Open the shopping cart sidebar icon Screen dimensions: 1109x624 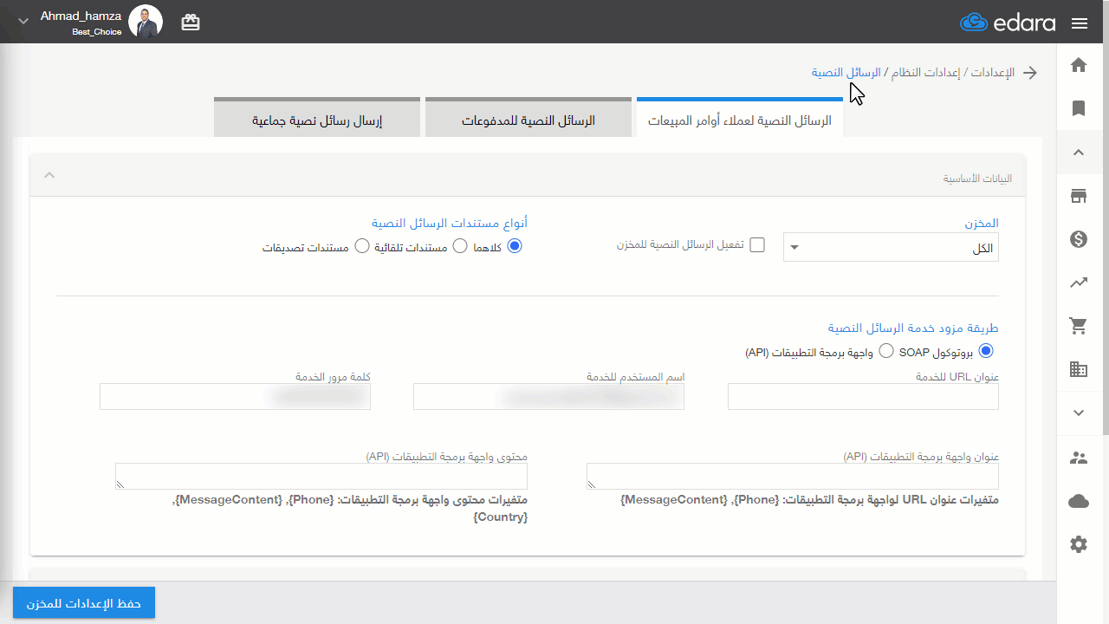coord(1079,326)
